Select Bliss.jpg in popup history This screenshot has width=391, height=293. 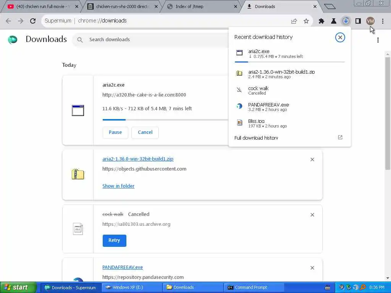click(x=290, y=123)
